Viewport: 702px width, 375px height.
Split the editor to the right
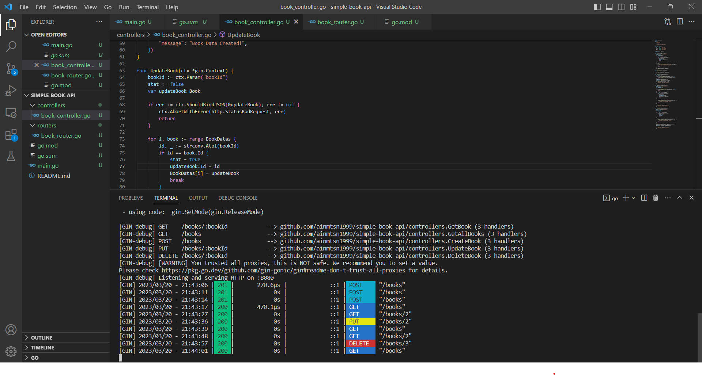click(x=680, y=22)
